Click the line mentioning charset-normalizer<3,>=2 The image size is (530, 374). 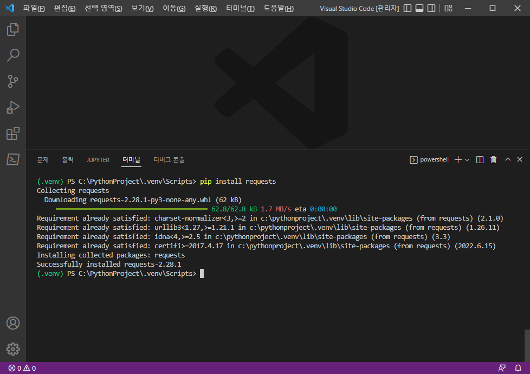click(270, 218)
